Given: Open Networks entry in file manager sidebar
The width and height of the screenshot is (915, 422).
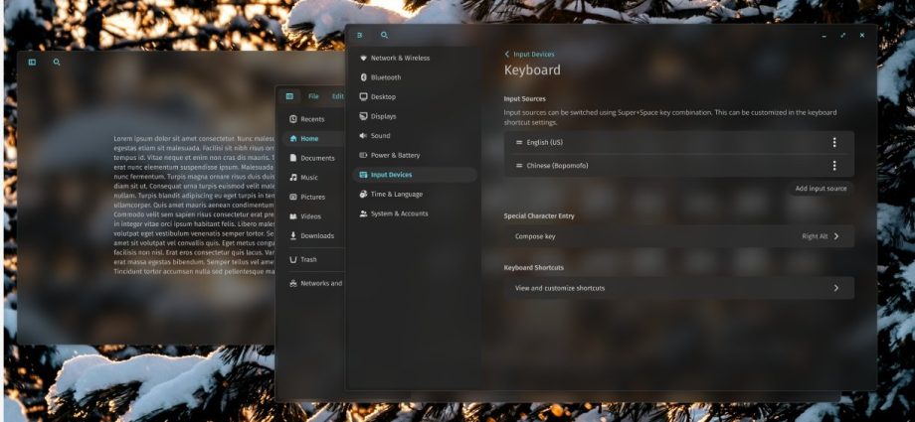Looking at the screenshot, I should [314, 283].
